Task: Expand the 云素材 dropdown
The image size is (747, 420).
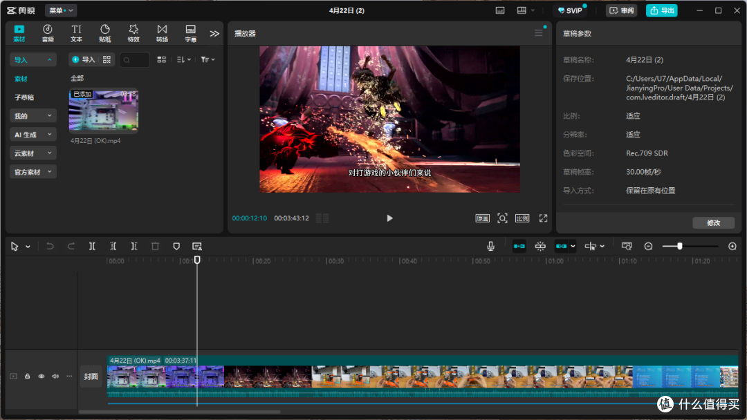Action: point(33,153)
